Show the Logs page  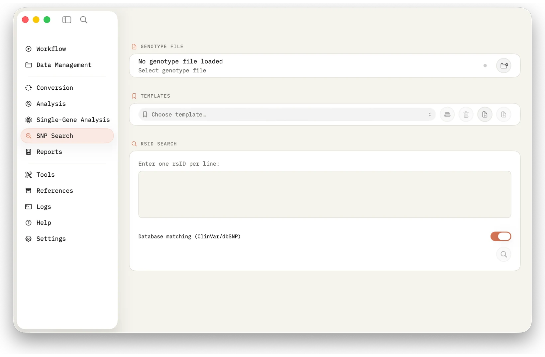(67, 207)
